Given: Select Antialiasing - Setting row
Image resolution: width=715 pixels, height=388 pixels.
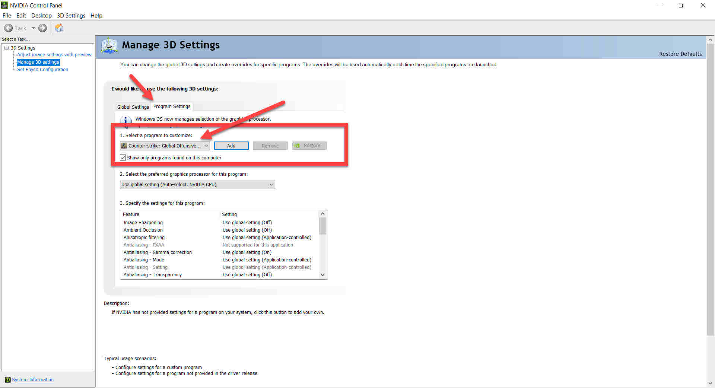Looking at the screenshot, I should (220, 267).
